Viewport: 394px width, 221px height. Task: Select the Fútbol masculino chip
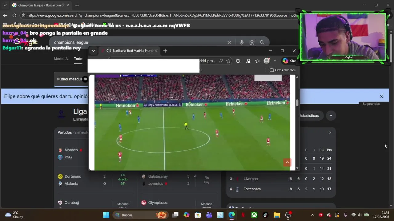coord(71,79)
